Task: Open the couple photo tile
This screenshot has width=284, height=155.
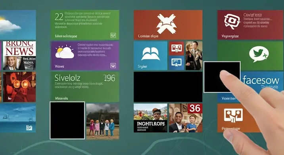Action: (194, 55)
